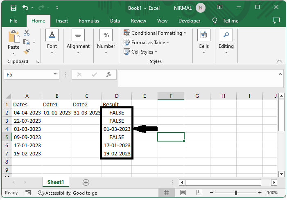Open the Font group

[x=52, y=41]
